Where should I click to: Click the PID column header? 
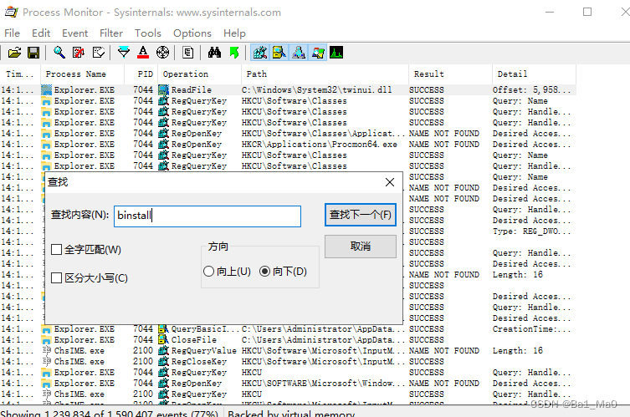pos(141,74)
